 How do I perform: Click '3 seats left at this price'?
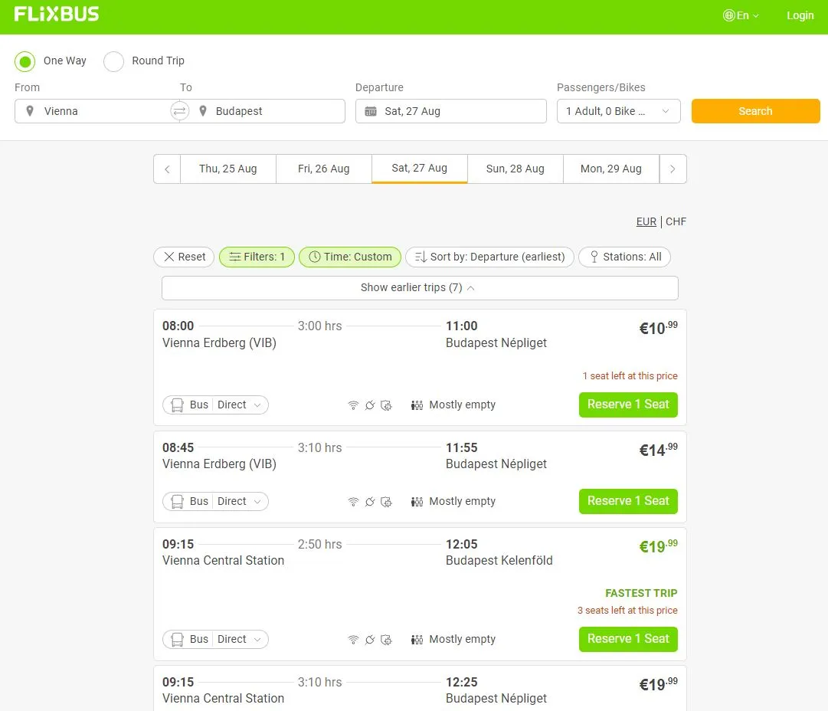(x=627, y=611)
